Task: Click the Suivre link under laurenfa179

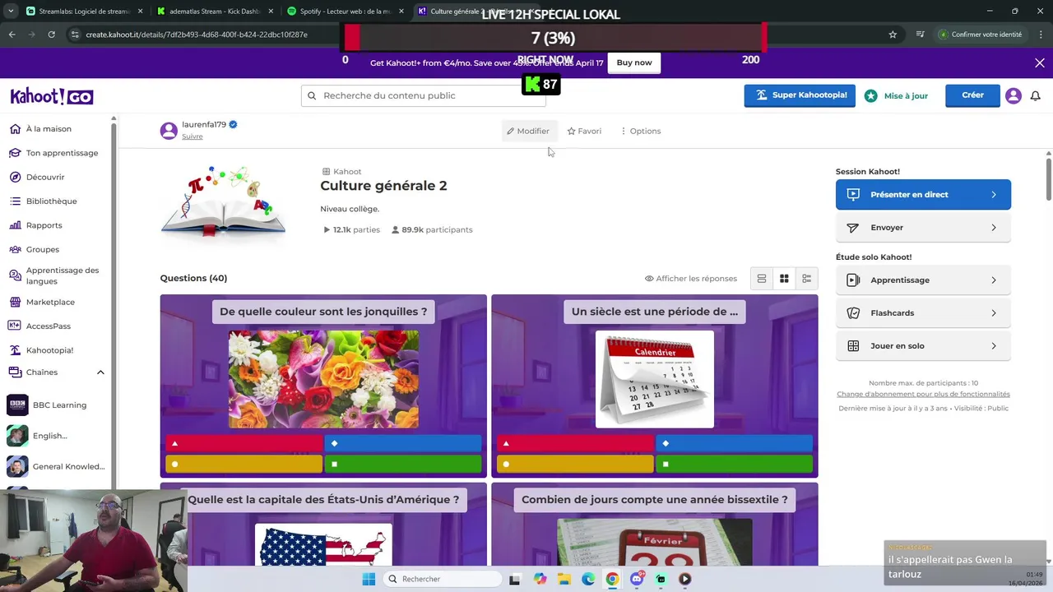Action: [193, 136]
